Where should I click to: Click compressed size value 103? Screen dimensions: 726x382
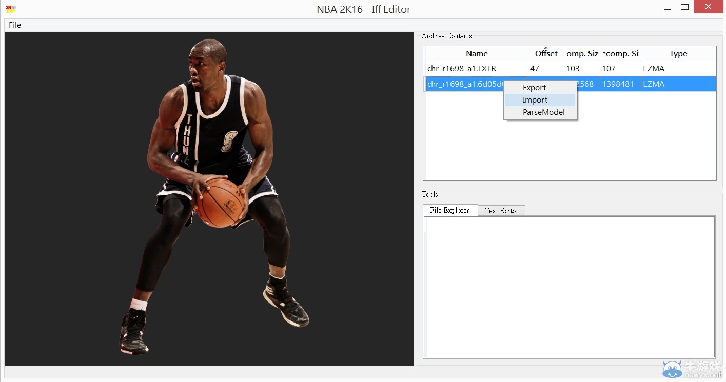pos(573,69)
